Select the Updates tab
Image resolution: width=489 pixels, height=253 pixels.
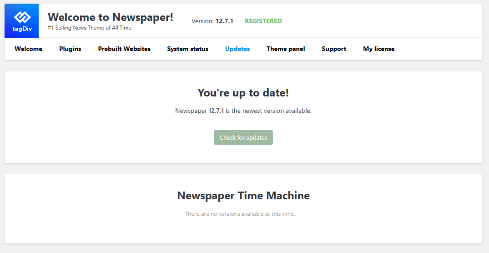(x=237, y=49)
